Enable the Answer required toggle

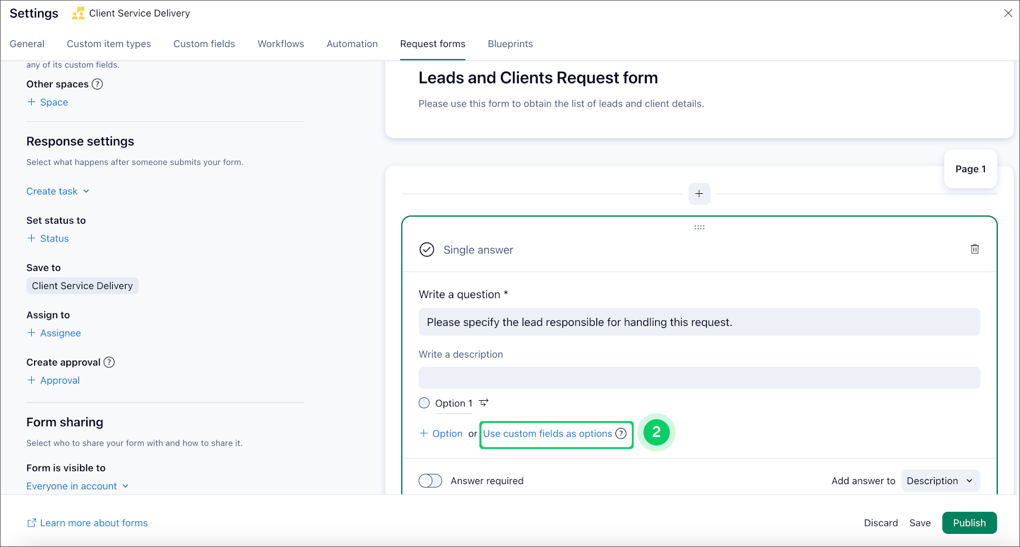click(430, 480)
